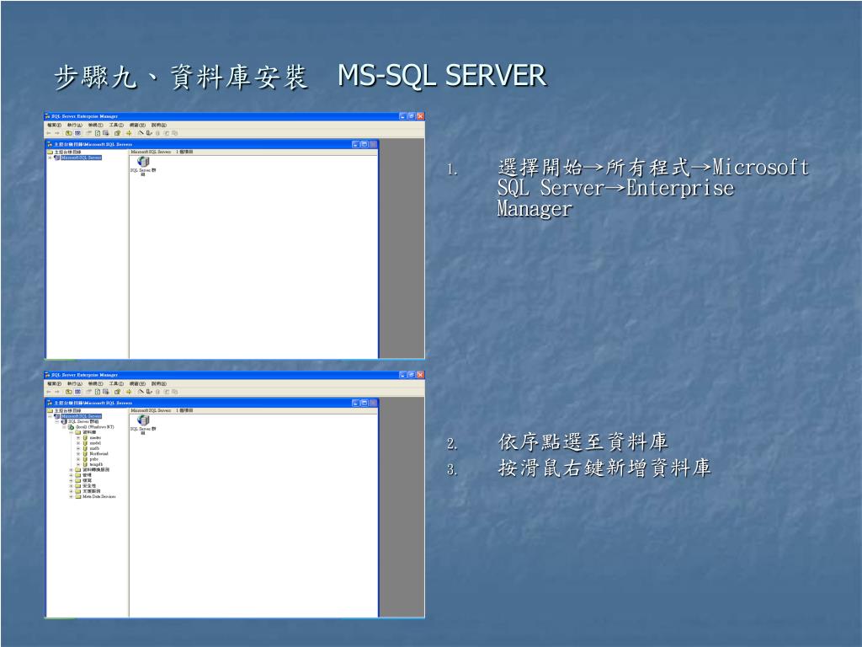
Task: Open 工具 menu in the upper Enterprise Manager window
Action: [x=116, y=126]
